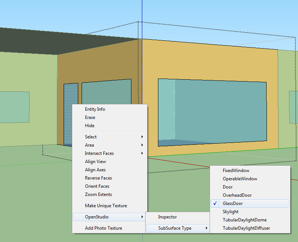Click Zoom Extents
This screenshot has width=298, height=242.
point(98,194)
